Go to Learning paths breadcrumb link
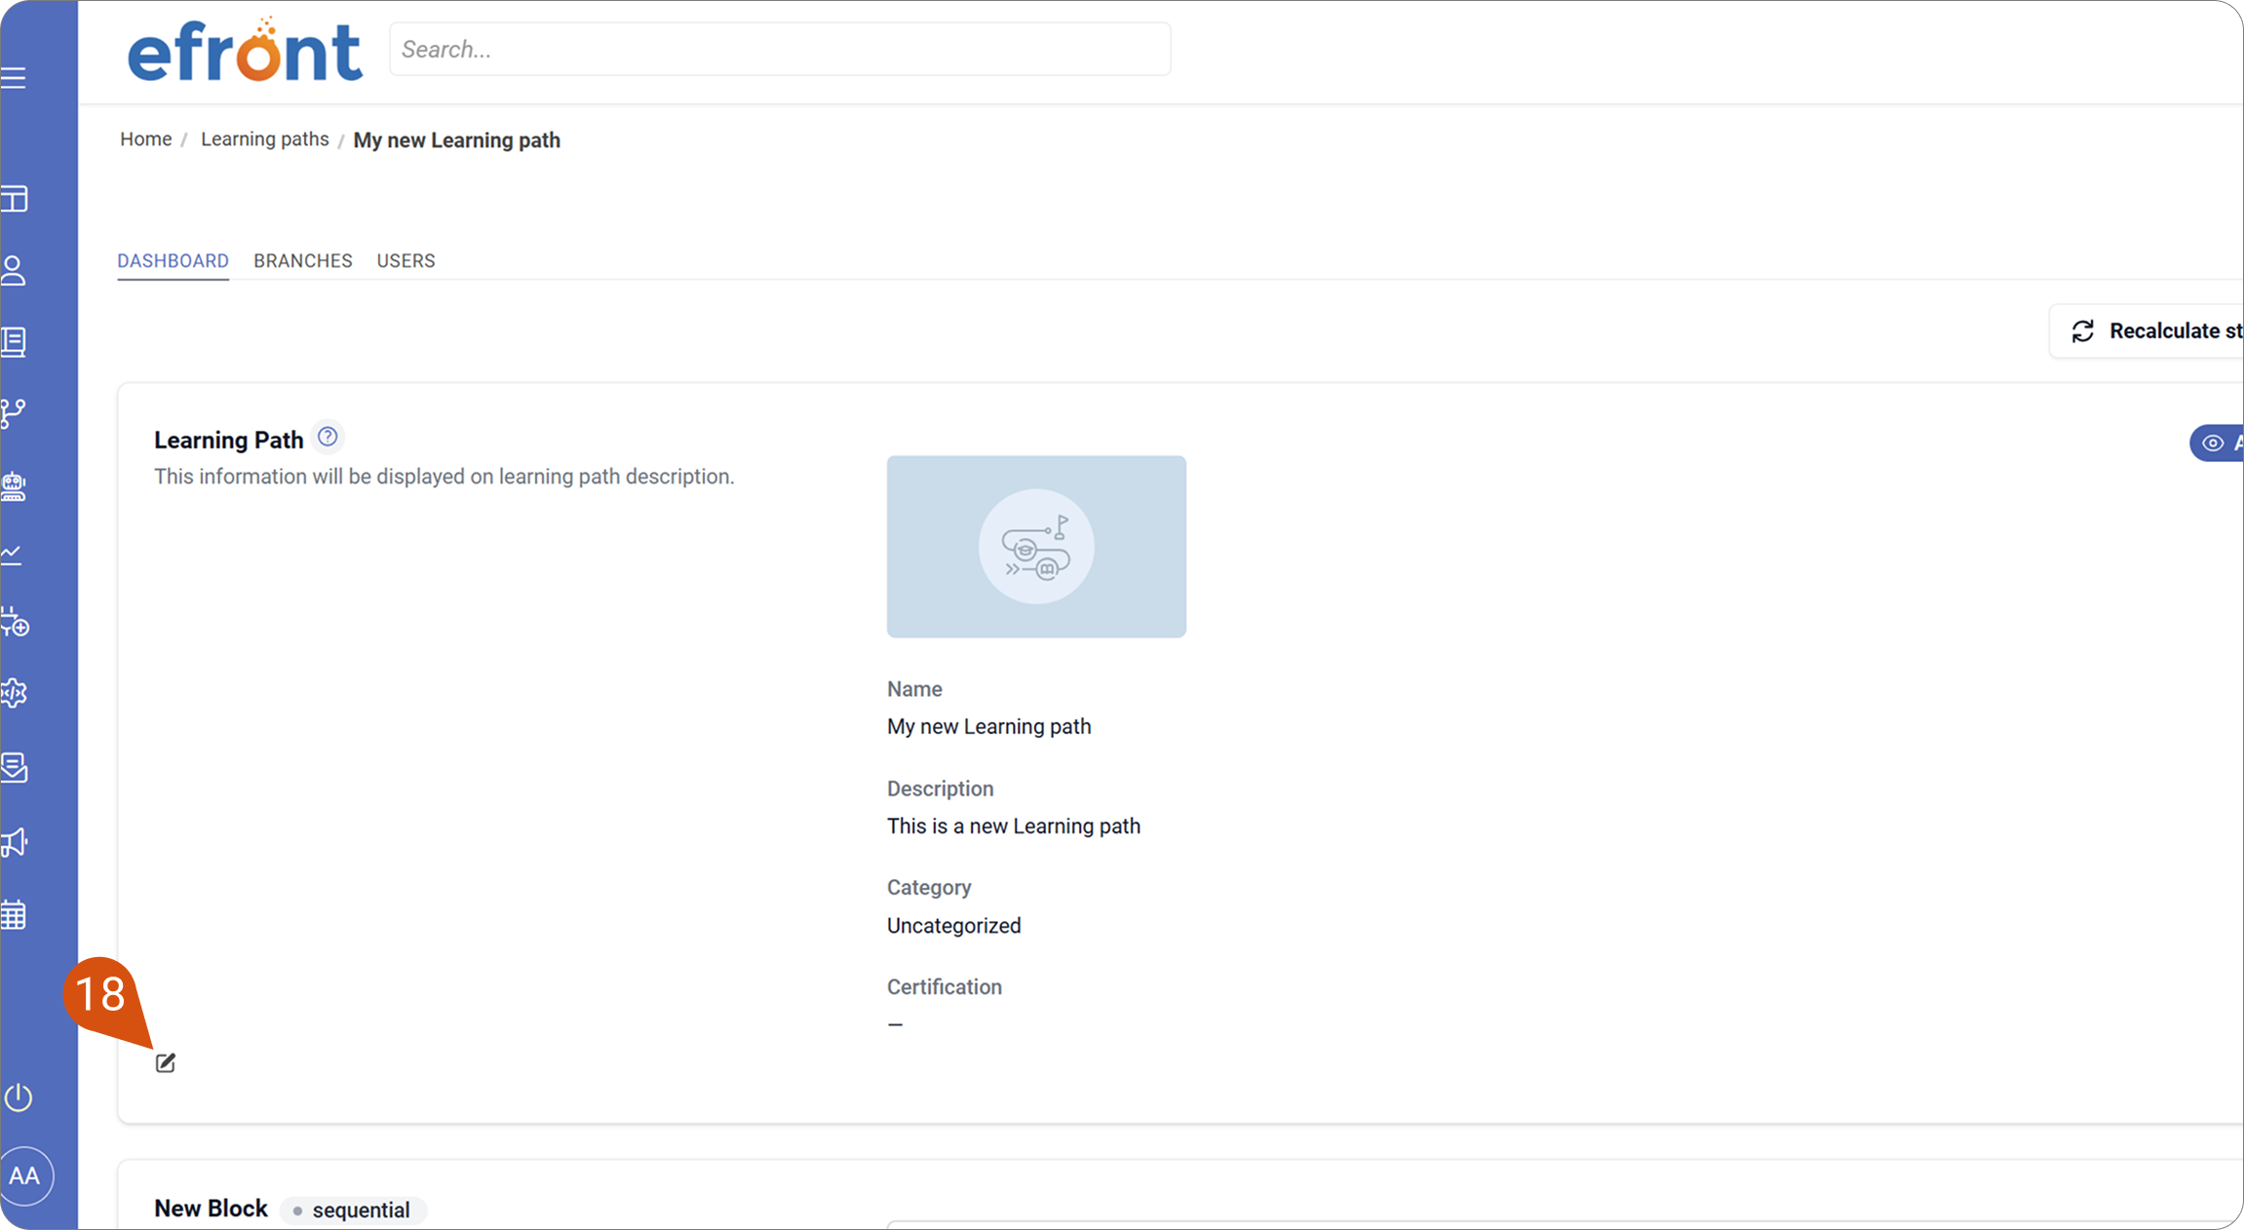The image size is (2244, 1230). tap(265, 139)
